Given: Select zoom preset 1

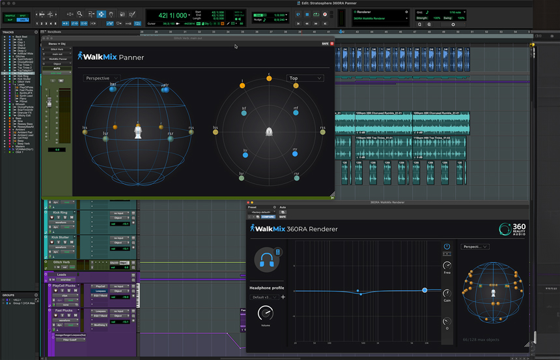Looking at the screenshot, I should [x=37, y=23].
